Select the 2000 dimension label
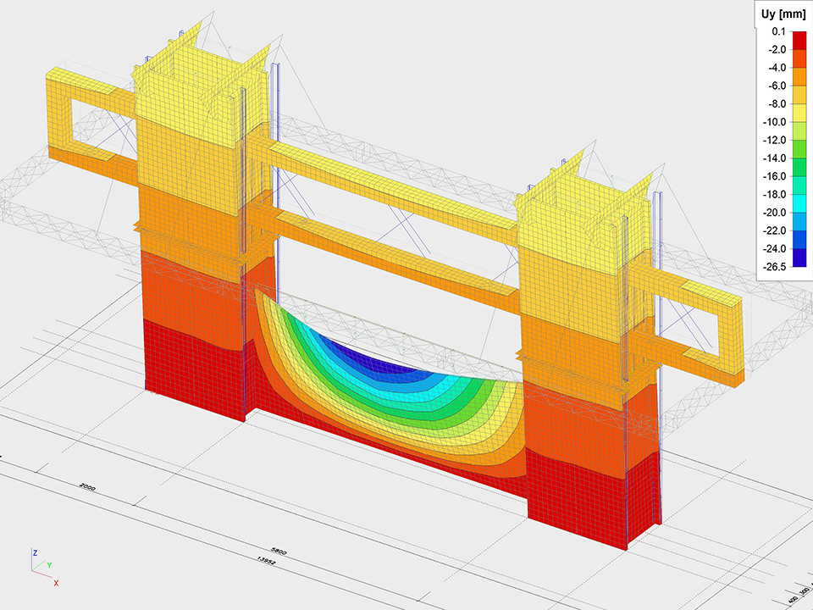The image size is (813, 610). (x=86, y=487)
